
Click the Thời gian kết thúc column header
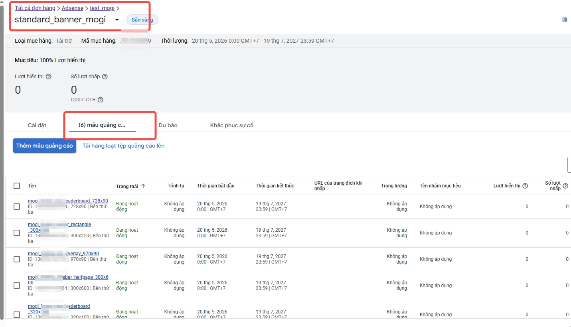(x=275, y=186)
